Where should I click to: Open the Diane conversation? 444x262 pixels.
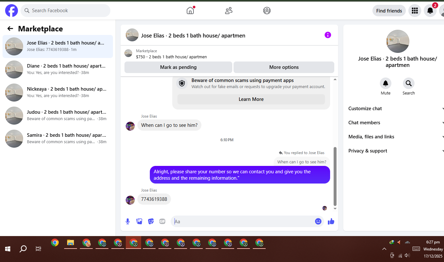[x=58, y=70]
